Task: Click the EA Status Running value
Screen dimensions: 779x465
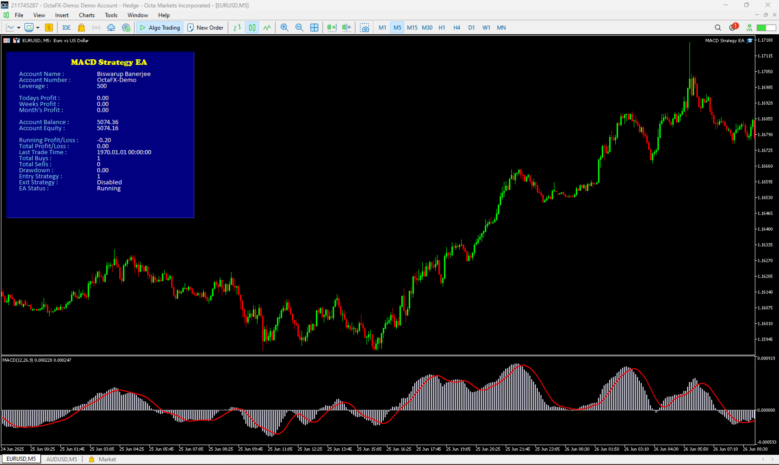Action: (109, 189)
